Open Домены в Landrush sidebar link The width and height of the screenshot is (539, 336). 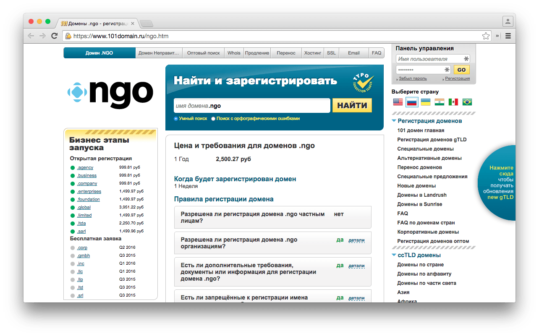pyautogui.click(x=422, y=195)
